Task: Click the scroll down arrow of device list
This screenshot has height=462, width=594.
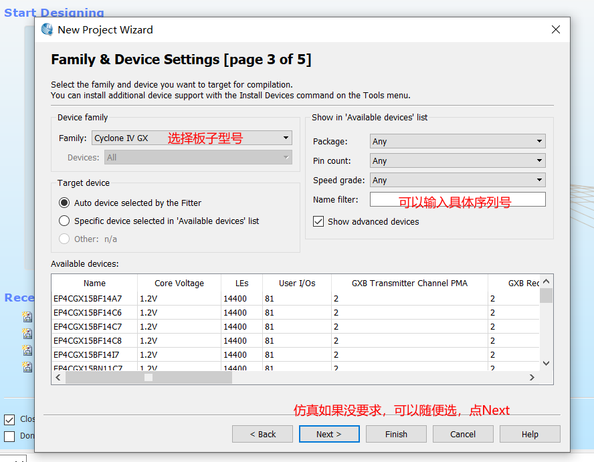Action: pyautogui.click(x=546, y=364)
